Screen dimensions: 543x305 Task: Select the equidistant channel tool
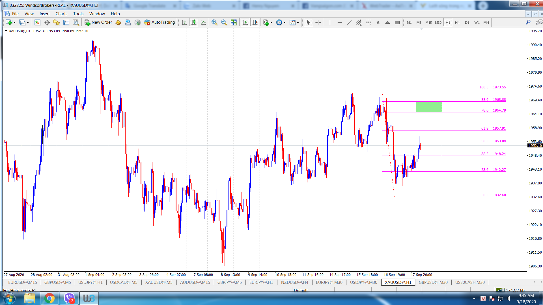pos(359,22)
